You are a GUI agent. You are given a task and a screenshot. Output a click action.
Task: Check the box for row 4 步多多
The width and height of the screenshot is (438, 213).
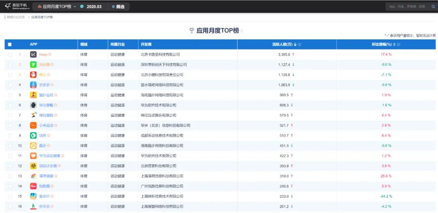click(10, 85)
